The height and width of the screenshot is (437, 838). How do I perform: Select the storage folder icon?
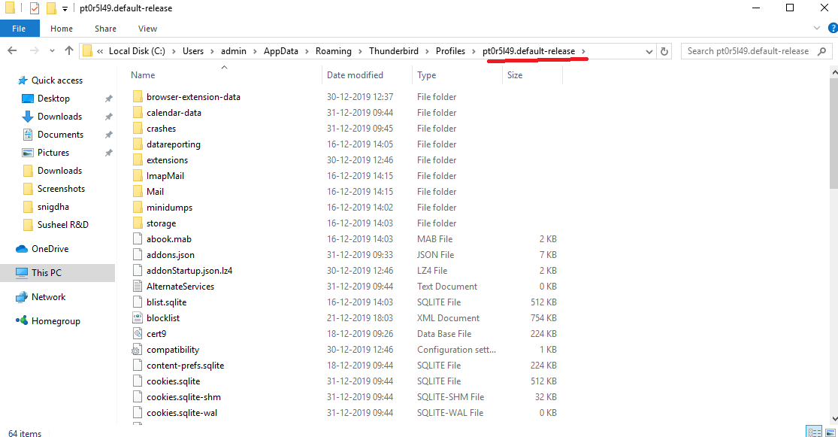coord(138,223)
